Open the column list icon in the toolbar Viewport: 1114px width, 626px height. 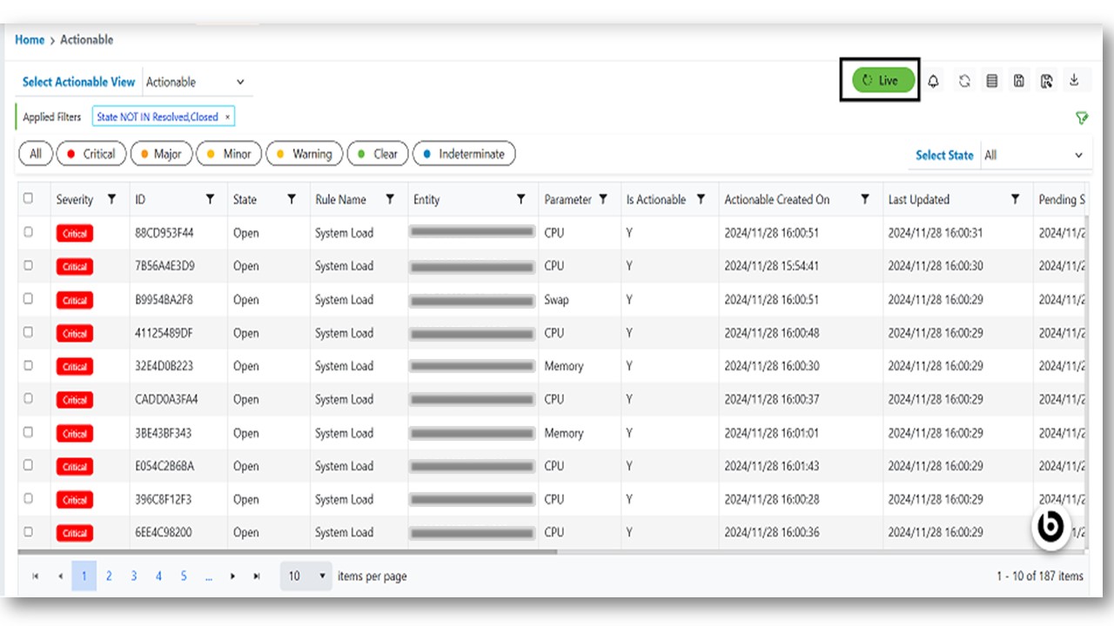pyautogui.click(x=991, y=81)
